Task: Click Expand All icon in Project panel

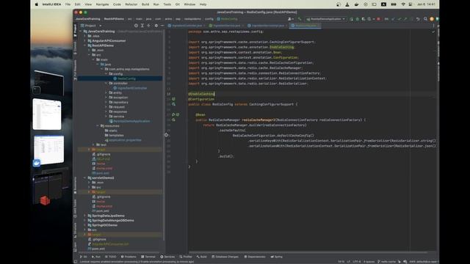Action: [x=142, y=26]
